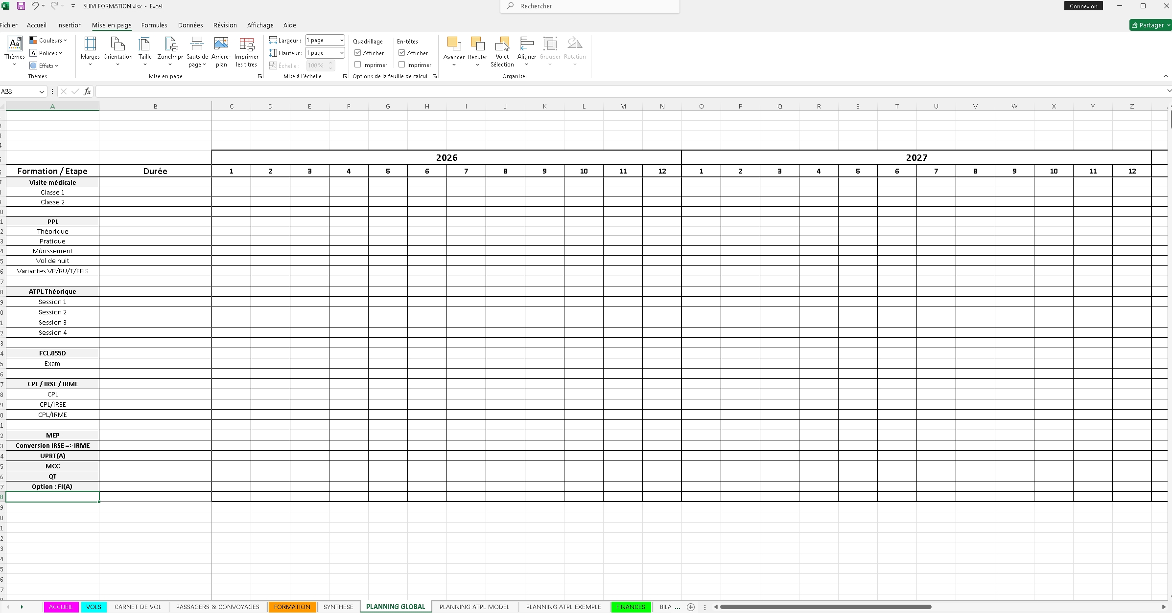Open the Name Box dropdown arrow
Viewport: 1172px width, 613px height.
tap(42, 91)
